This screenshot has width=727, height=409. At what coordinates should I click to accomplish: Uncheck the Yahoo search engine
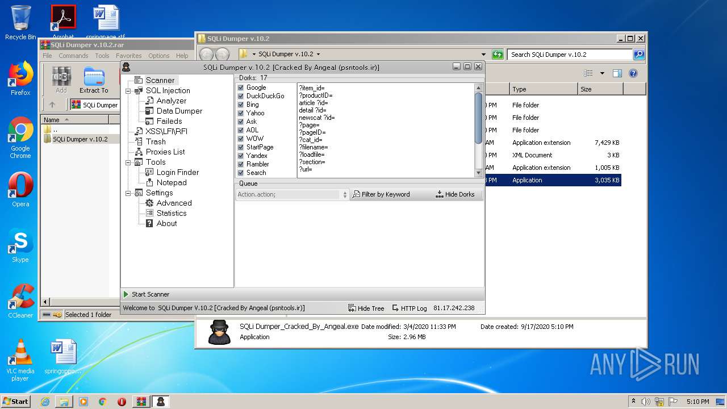241,113
